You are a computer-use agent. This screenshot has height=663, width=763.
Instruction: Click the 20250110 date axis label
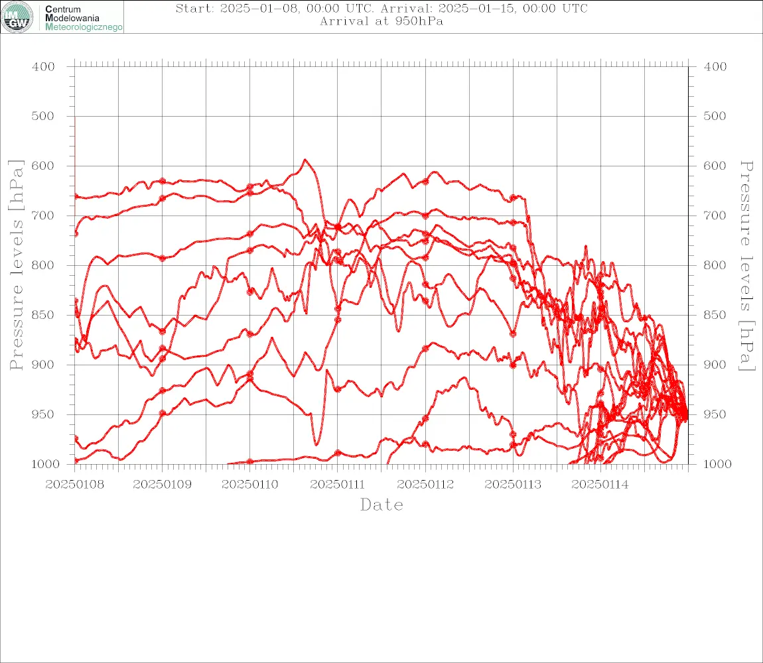250,485
